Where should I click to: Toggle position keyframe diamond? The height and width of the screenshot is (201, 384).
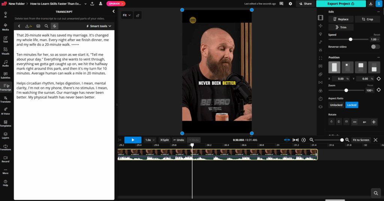[379, 79]
